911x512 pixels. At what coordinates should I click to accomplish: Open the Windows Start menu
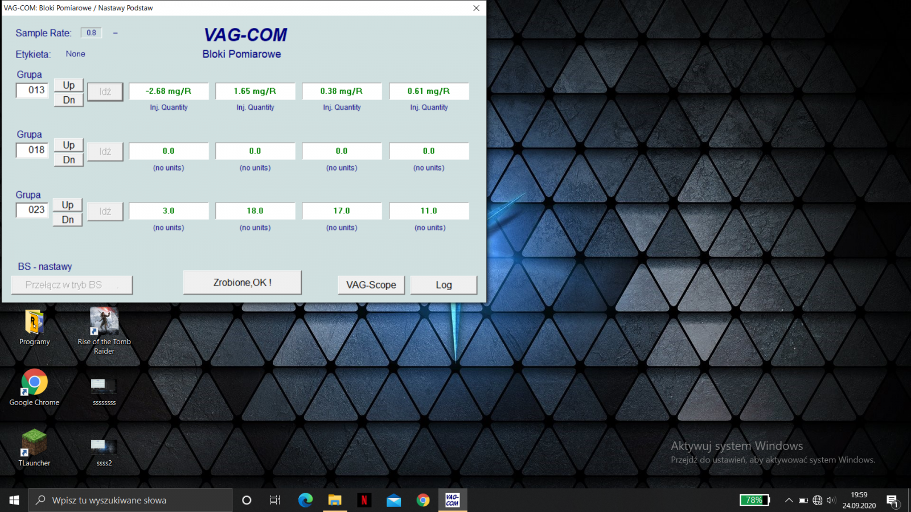click(14, 500)
